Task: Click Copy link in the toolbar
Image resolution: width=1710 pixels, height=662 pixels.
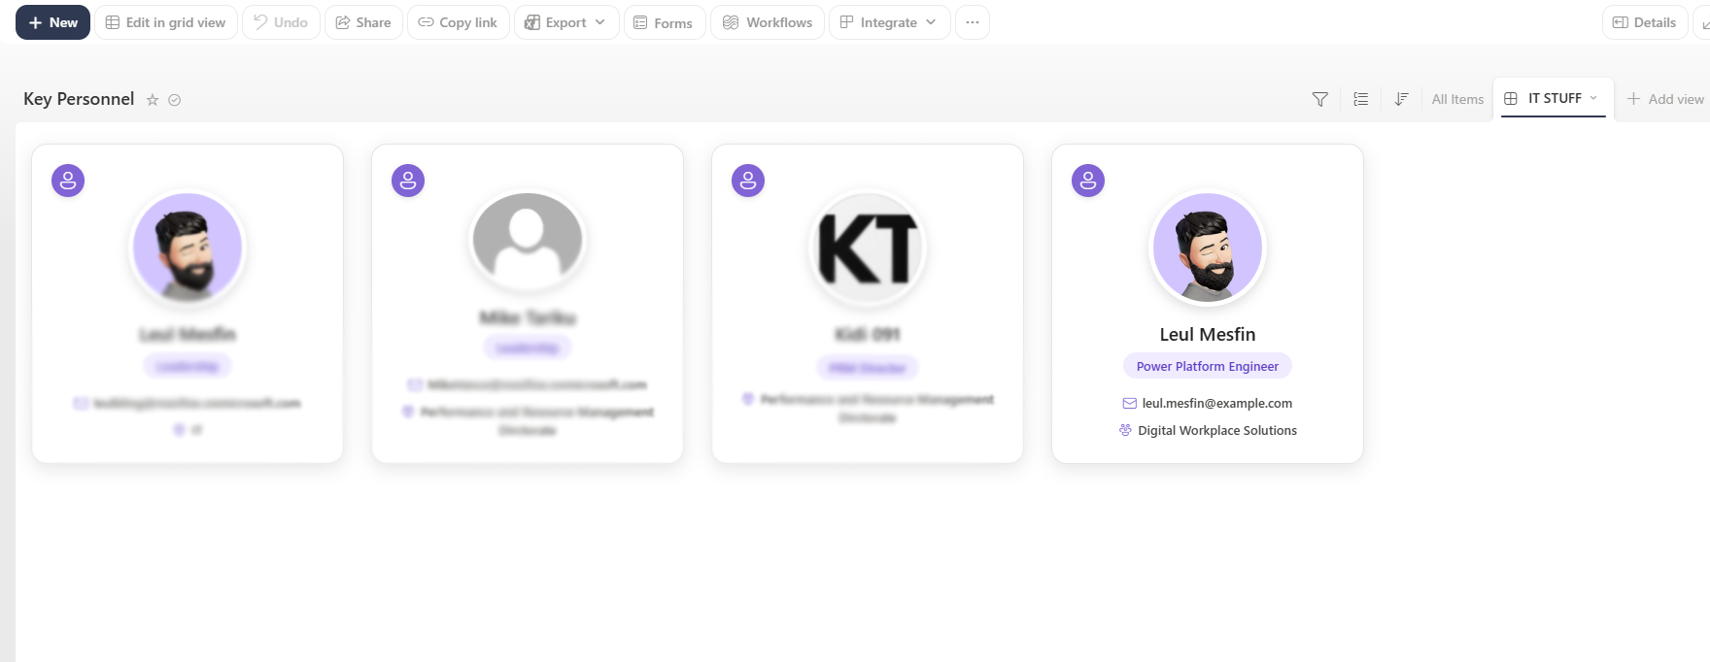Action: point(458,22)
